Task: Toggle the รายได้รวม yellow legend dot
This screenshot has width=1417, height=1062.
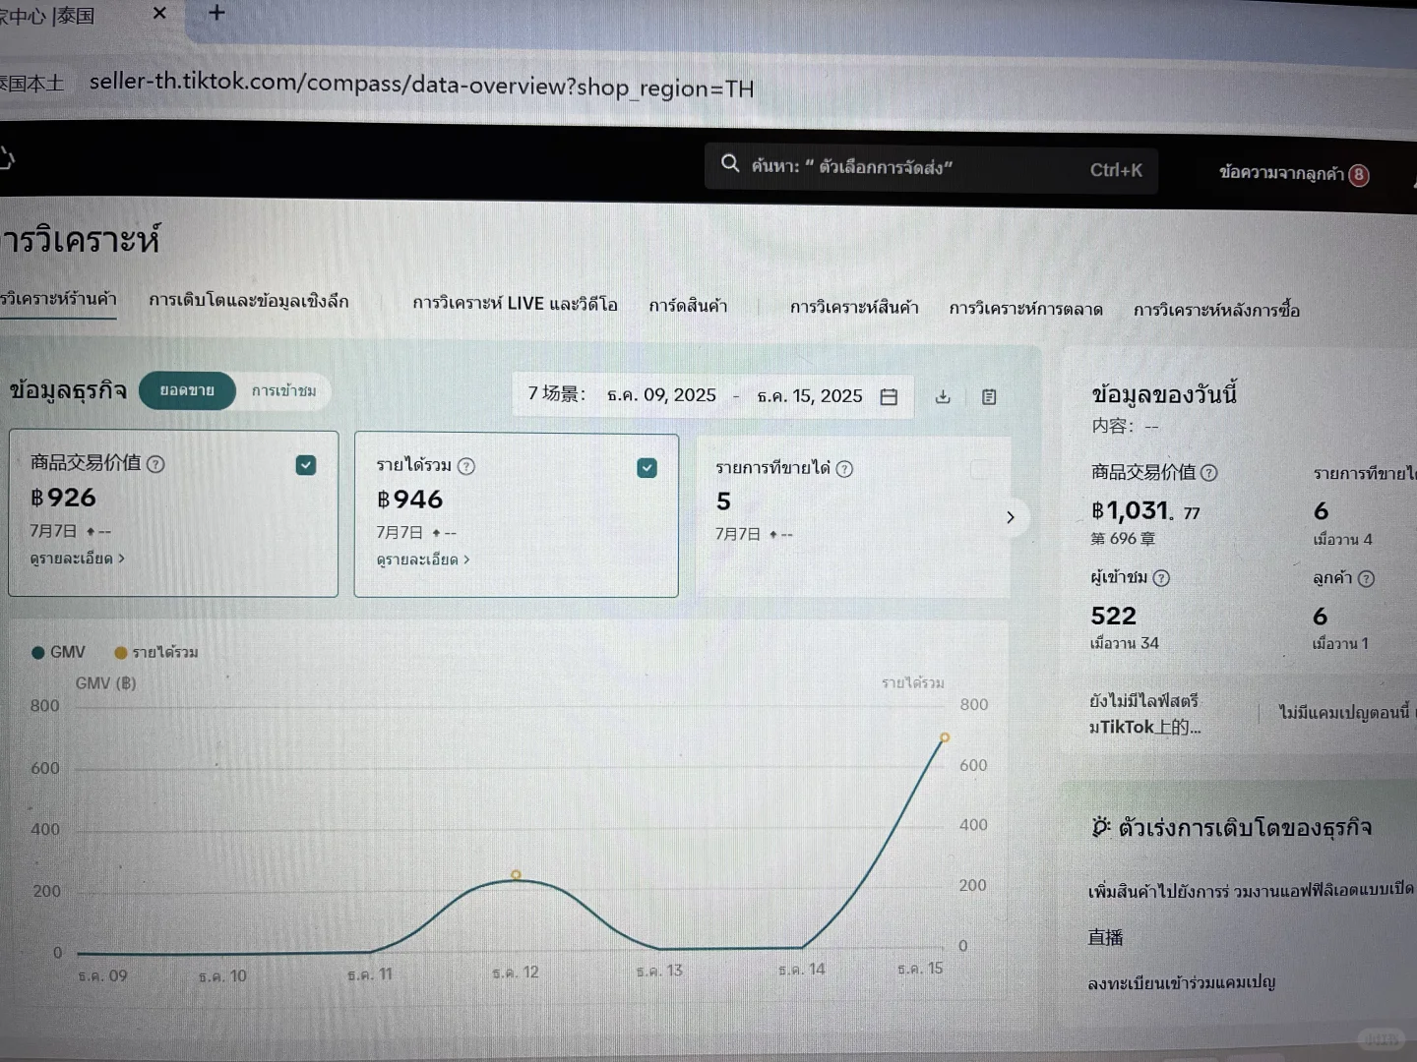Action: click(x=121, y=653)
